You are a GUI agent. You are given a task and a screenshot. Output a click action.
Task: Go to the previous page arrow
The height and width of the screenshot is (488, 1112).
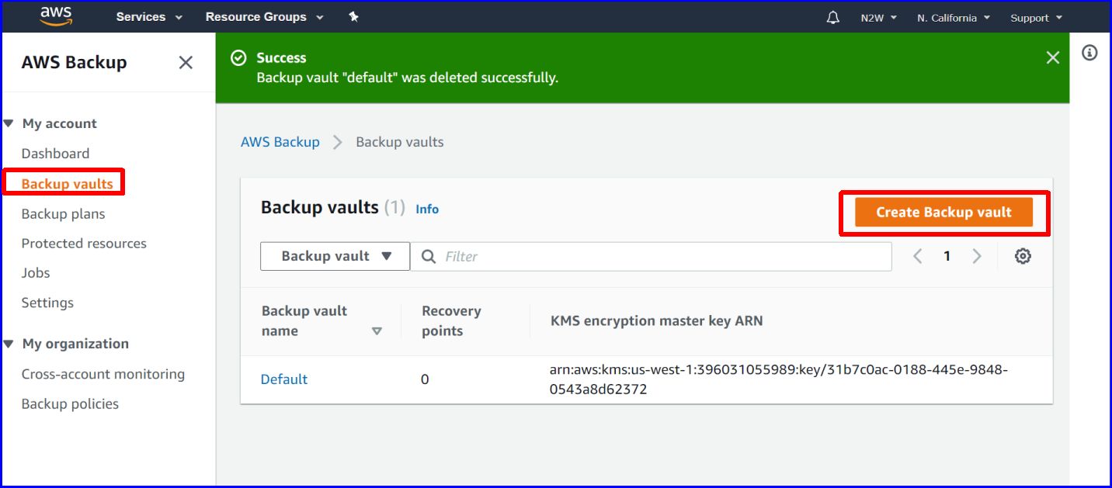(x=917, y=256)
